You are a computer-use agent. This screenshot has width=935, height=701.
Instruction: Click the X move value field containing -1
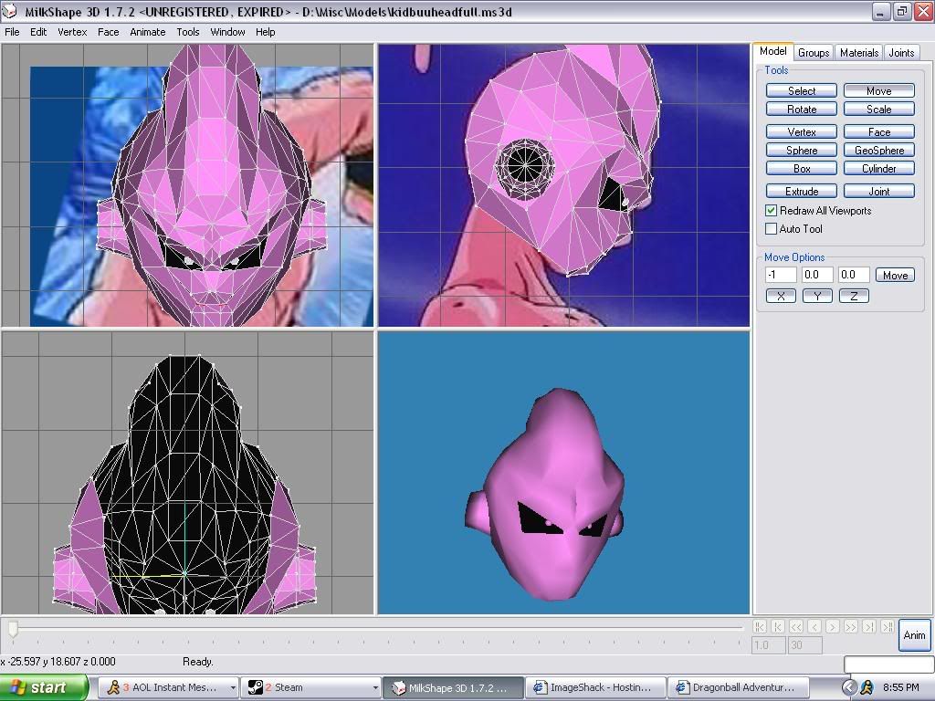(781, 275)
